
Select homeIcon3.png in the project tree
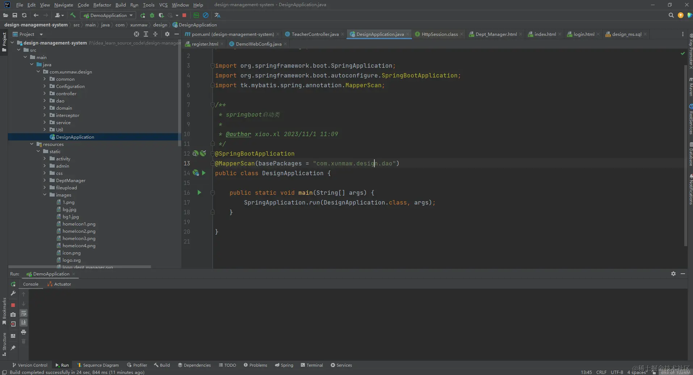coord(79,238)
